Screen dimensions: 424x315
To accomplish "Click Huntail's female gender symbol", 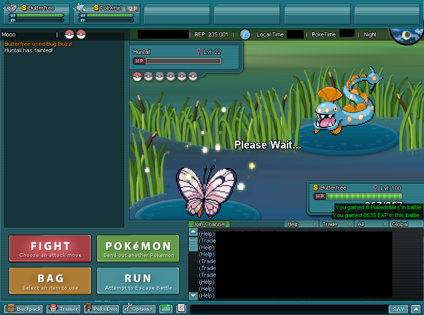I will pos(199,52).
